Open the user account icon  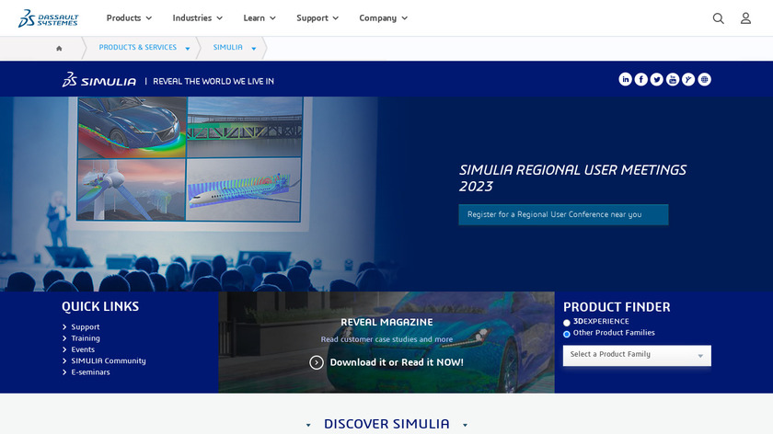(745, 18)
